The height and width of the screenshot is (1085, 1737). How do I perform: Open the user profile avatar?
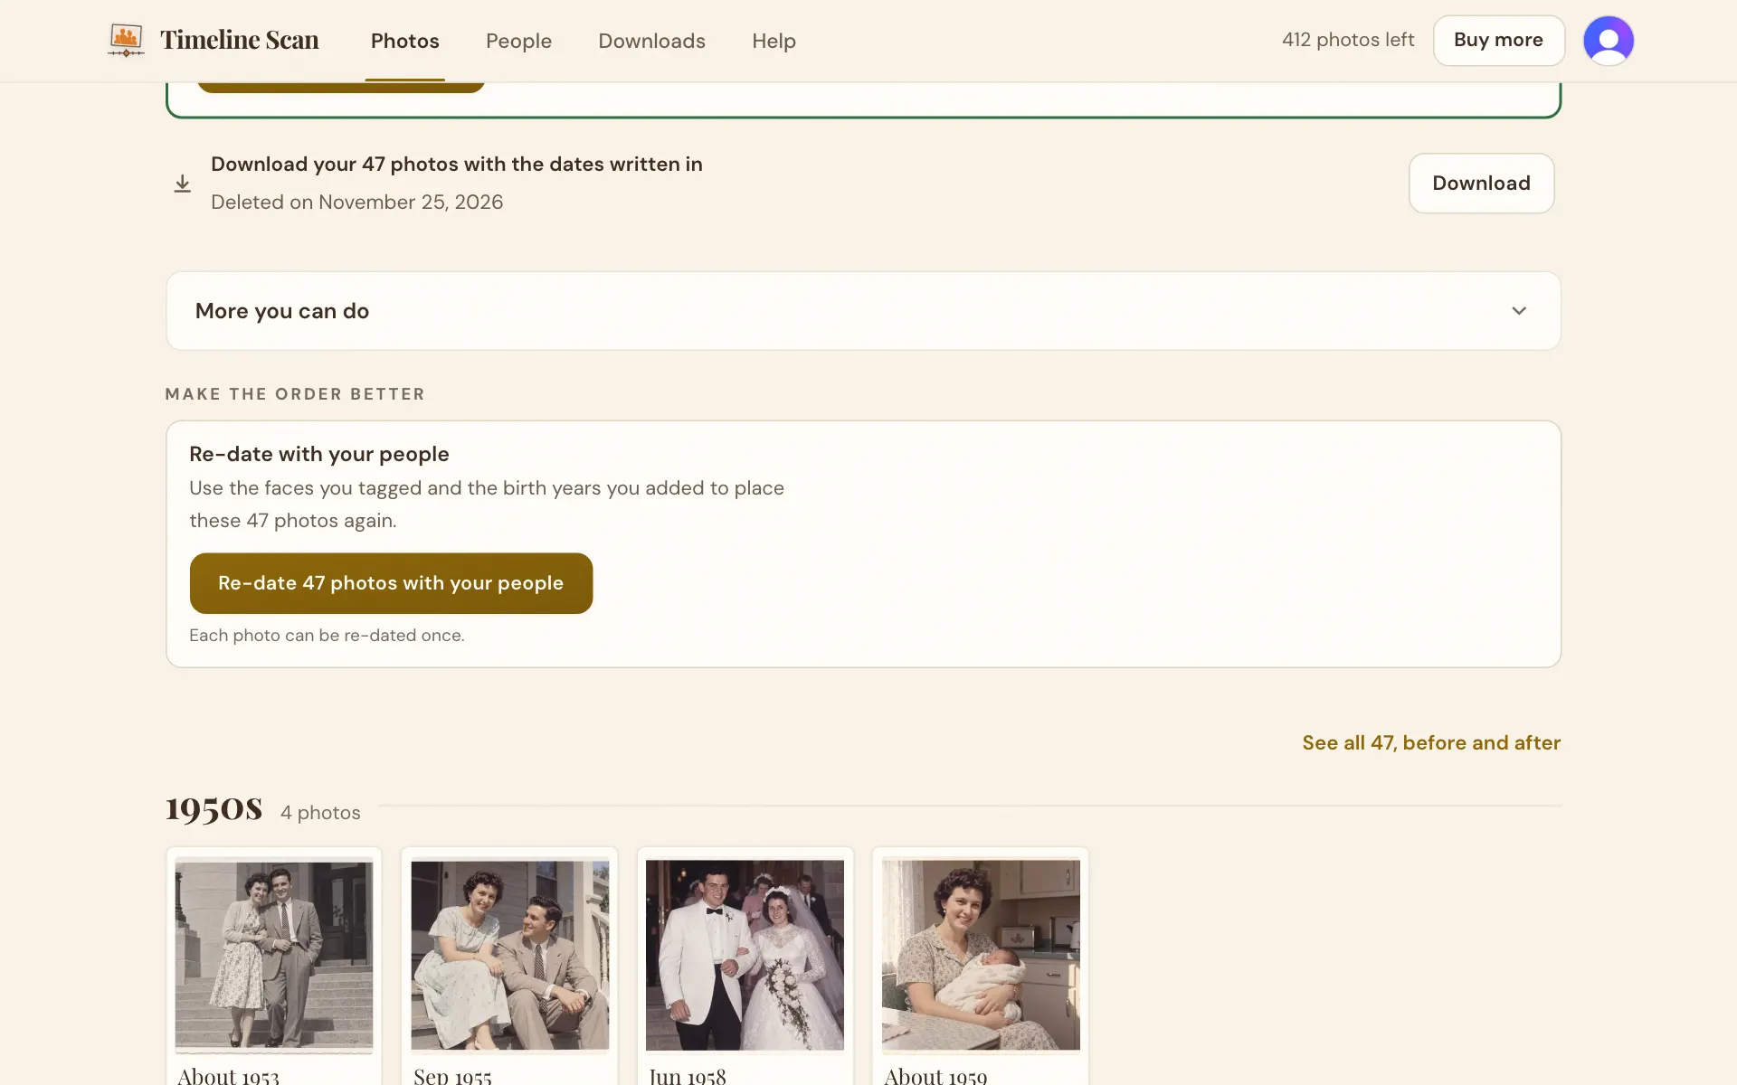pyautogui.click(x=1608, y=41)
